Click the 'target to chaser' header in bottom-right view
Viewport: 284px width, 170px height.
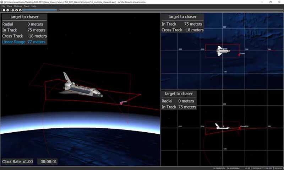click(x=179, y=94)
